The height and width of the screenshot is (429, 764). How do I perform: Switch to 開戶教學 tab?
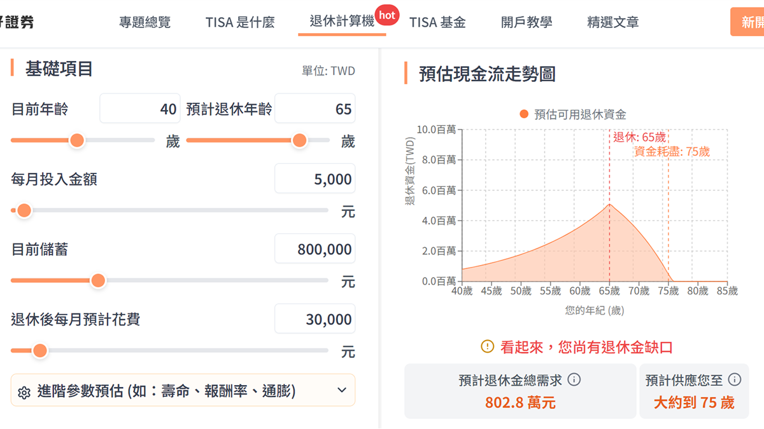point(527,22)
